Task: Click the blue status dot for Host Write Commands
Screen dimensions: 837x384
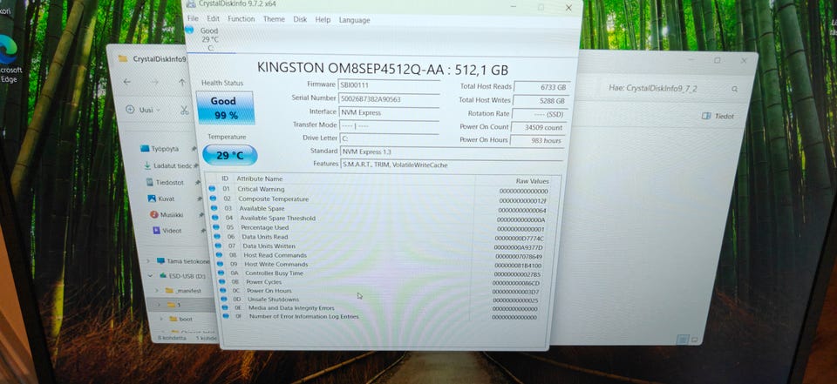Action: [x=221, y=264]
